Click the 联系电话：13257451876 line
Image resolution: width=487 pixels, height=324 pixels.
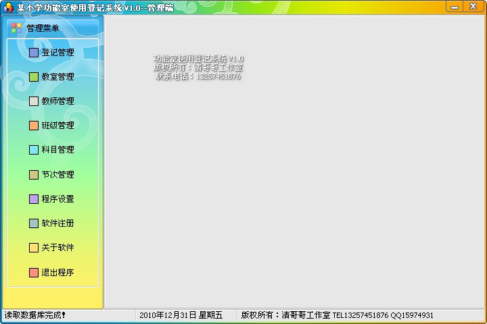198,76
